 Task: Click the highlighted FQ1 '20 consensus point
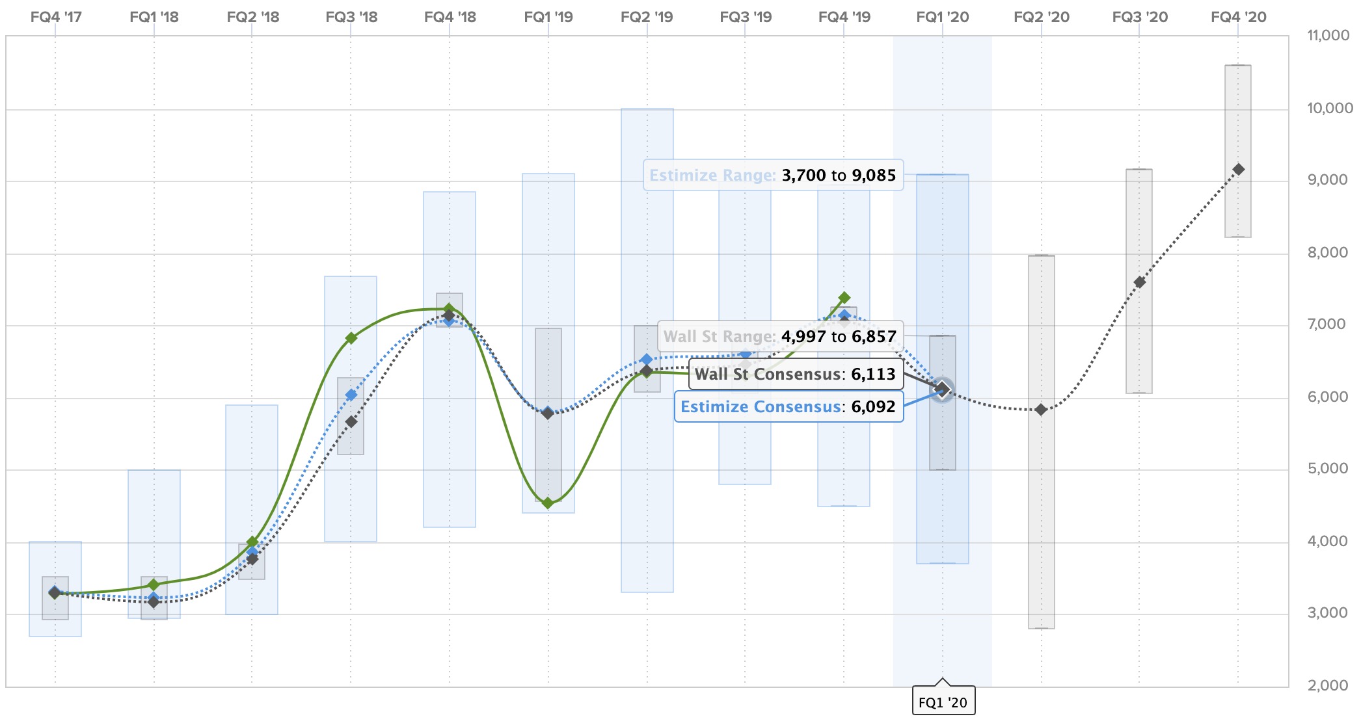tap(943, 390)
